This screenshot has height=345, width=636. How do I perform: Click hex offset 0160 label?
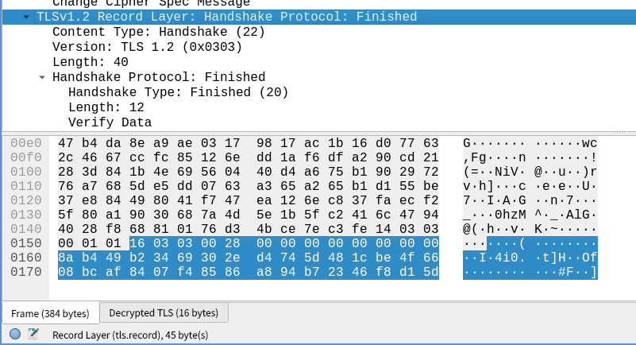tap(26, 258)
